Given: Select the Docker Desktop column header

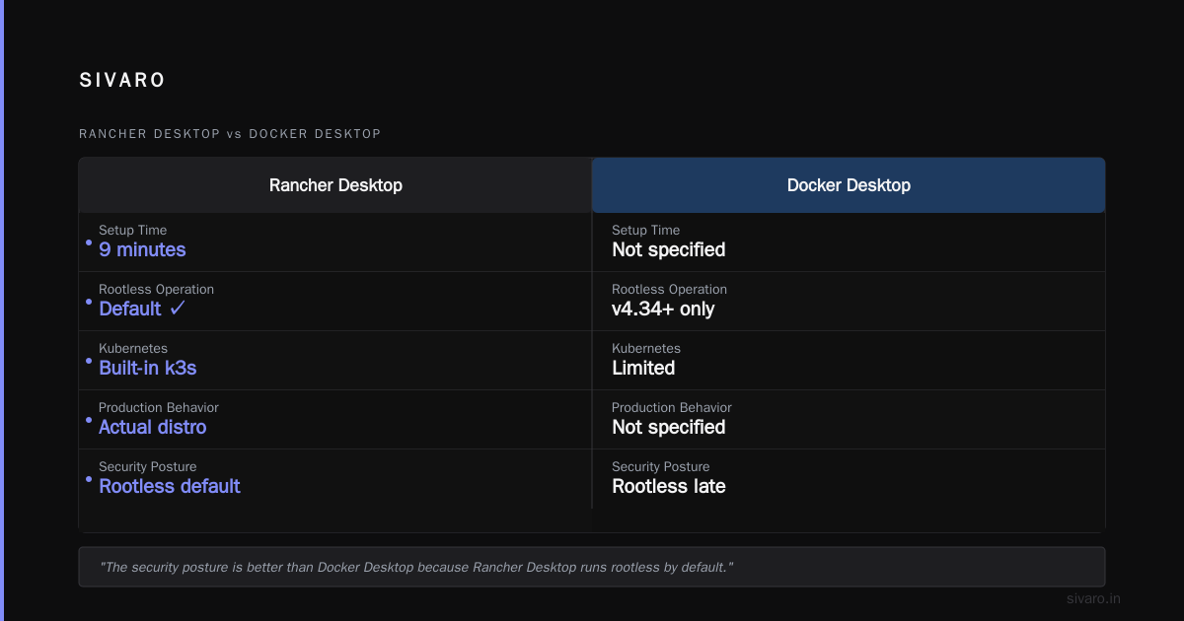Looking at the screenshot, I should [x=849, y=185].
